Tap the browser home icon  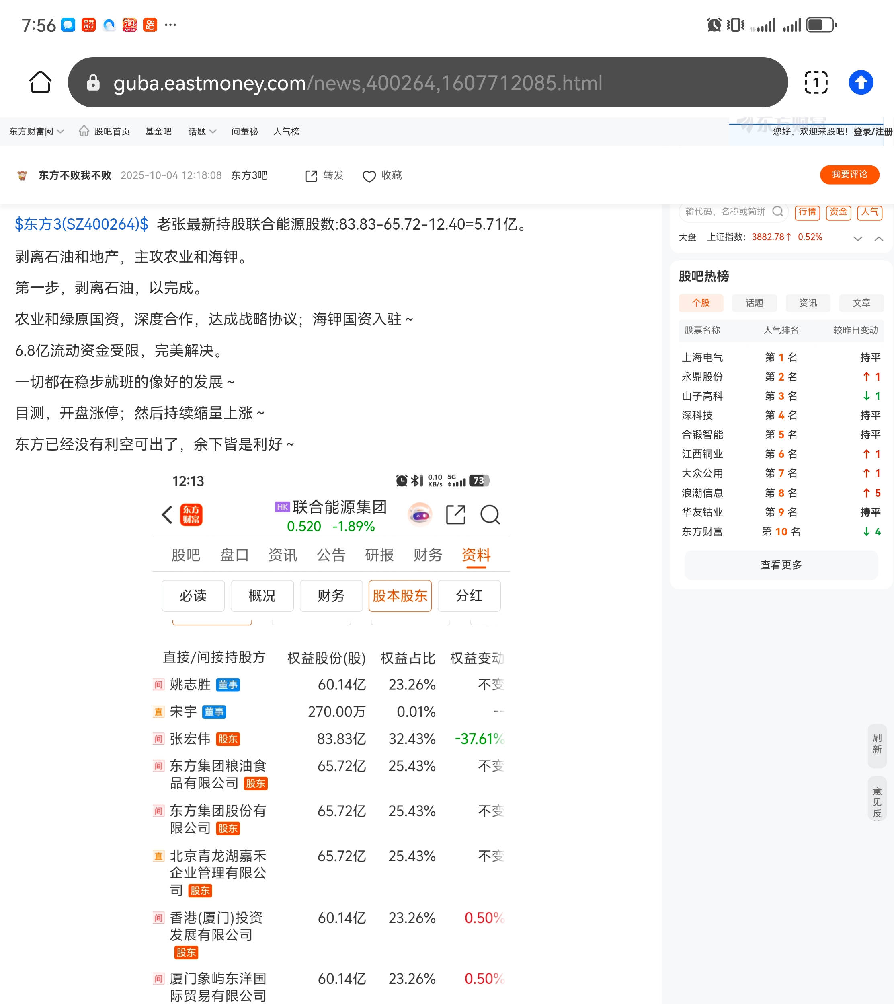click(x=40, y=82)
